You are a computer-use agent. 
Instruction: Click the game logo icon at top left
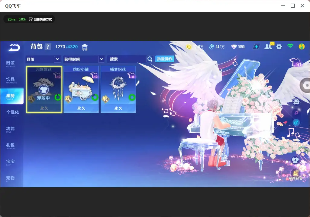click(x=14, y=48)
